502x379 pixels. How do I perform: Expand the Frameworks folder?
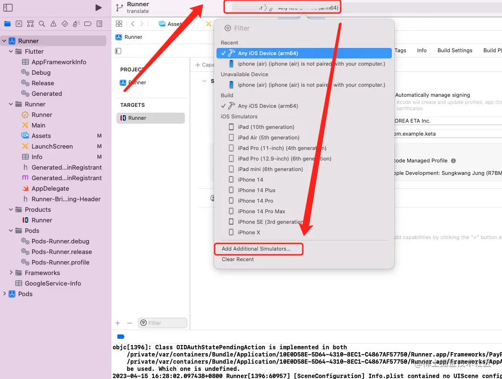click(11, 273)
